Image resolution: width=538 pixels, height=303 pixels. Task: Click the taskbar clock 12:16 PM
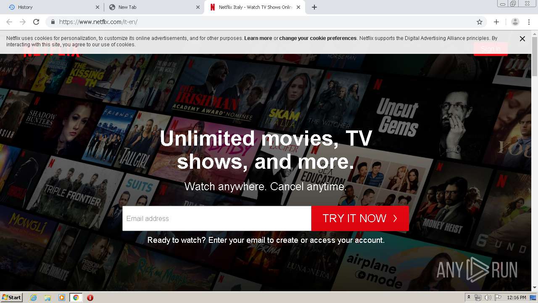pyautogui.click(x=517, y=298)
